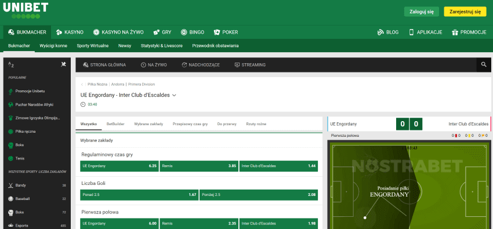Screen dimensions: 493x229
Task: Open the BUKMACHER main menu
Action: click(27, 32)
